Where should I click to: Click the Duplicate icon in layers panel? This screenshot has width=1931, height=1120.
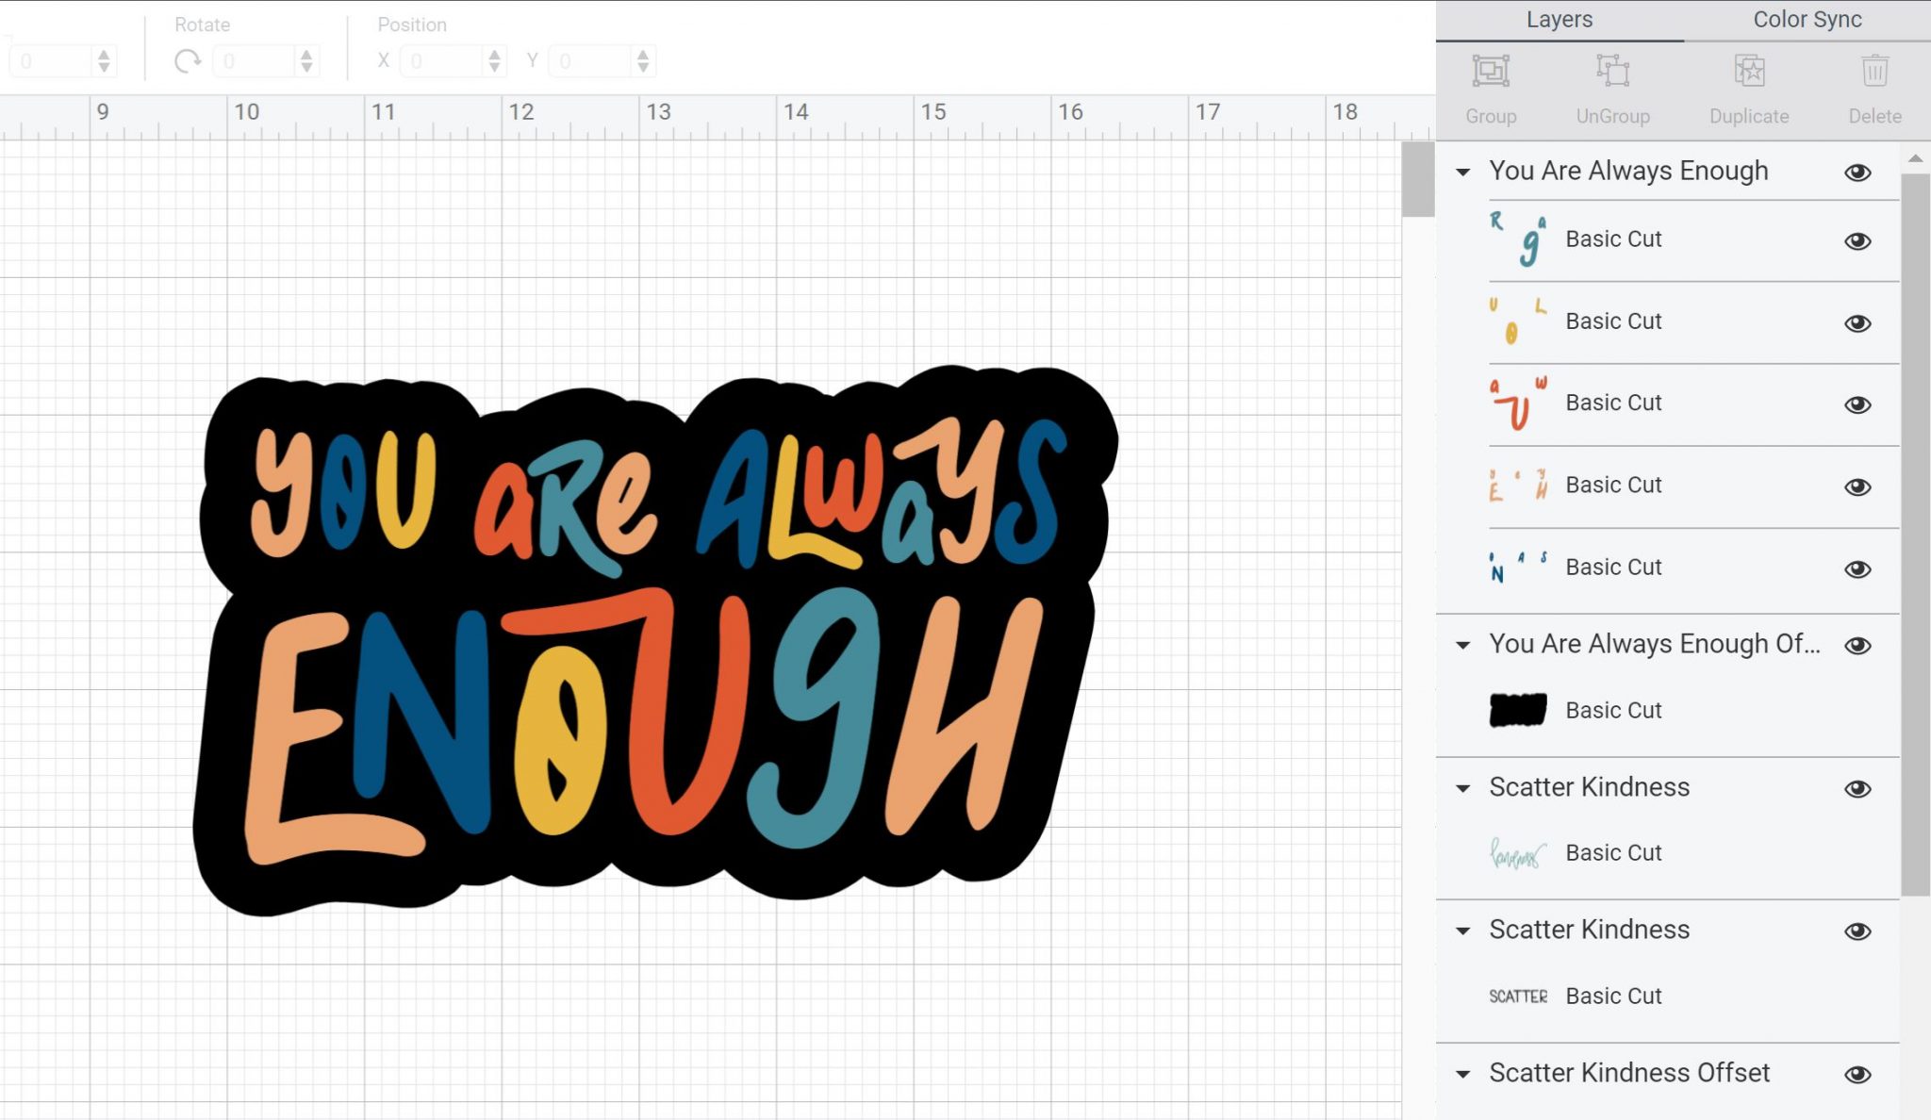coord(1748,71)
